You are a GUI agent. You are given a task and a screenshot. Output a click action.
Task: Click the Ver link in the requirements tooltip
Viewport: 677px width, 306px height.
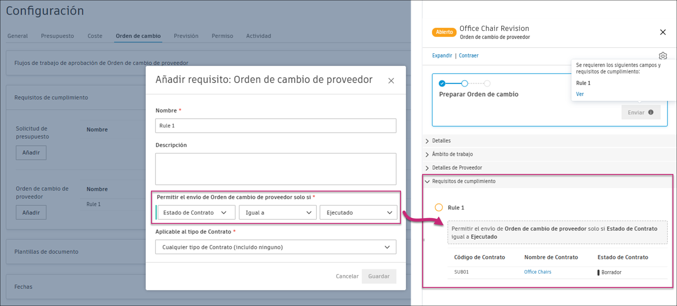(580, 94)
